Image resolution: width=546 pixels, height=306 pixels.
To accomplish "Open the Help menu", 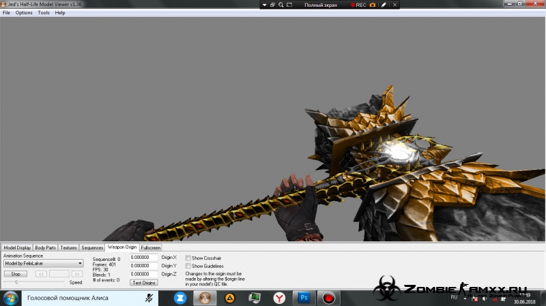I will click(x=60, y=12).
